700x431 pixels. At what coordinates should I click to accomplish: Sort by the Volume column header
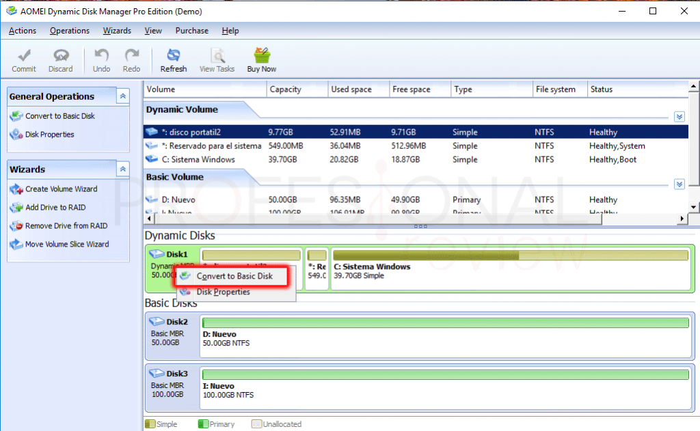pos(205,89)
